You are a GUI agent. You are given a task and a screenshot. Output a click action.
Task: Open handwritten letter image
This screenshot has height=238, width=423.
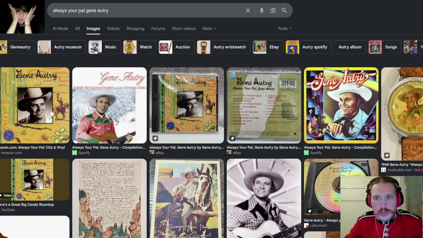[109, 198]
